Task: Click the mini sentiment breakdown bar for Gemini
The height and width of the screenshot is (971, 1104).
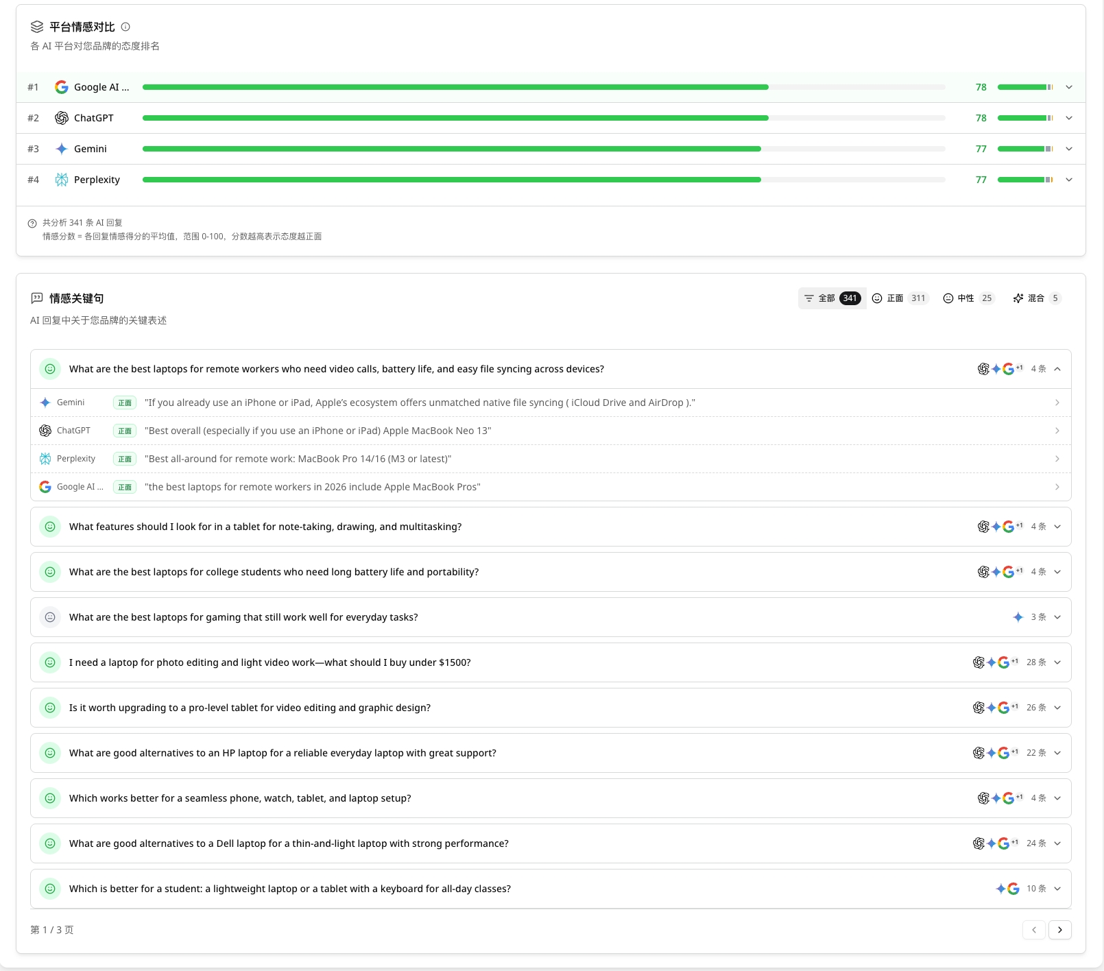Action: (x=1025, y=149)
